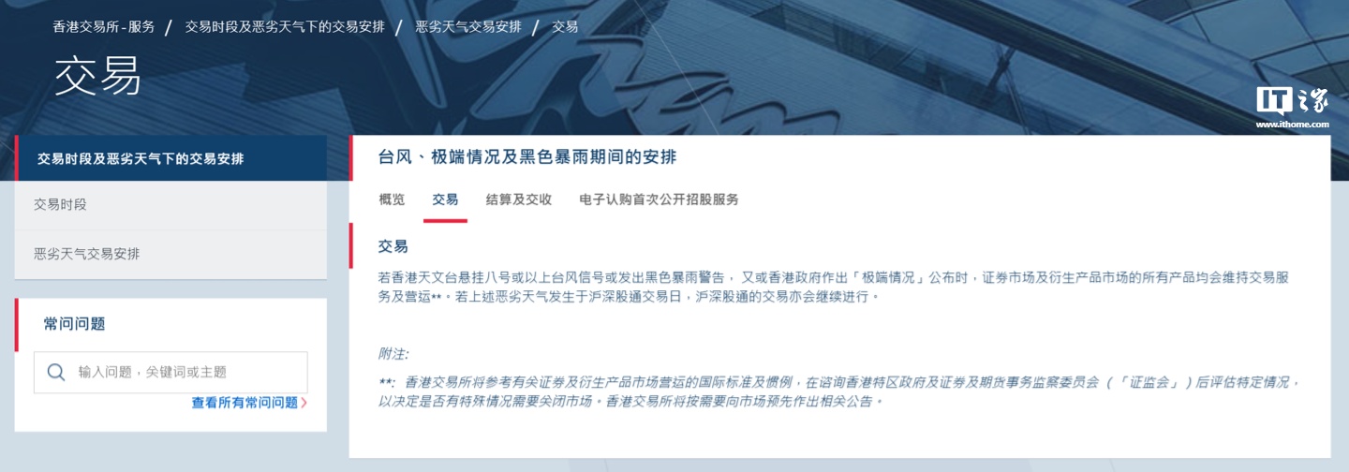Image resolution: width=1349 pixels, height=472 pixels.
Task: Click the IT之家 watermark logo
Action: (1293, 101)
